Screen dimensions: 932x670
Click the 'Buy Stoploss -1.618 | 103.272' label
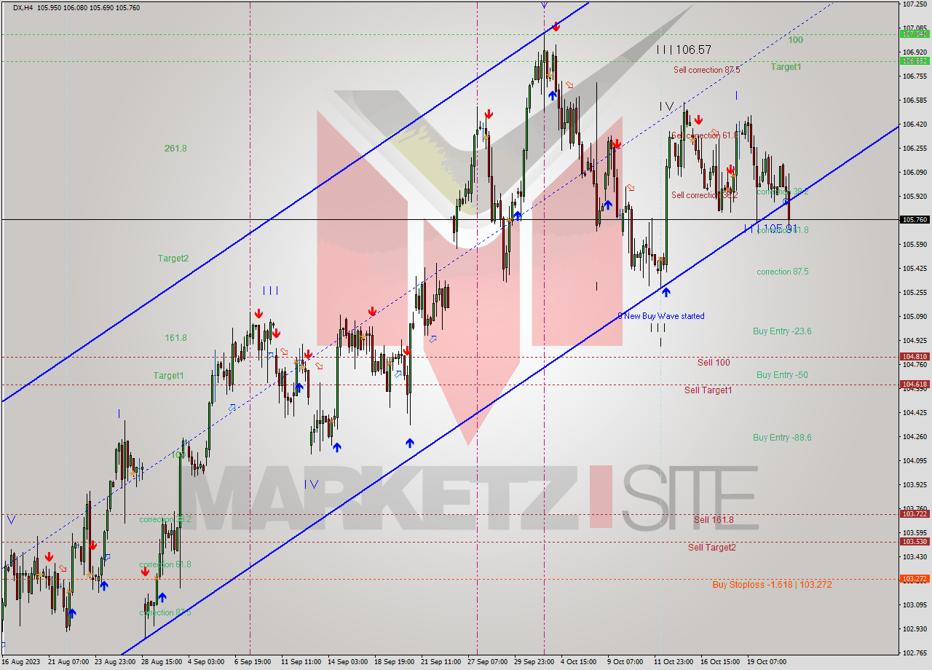pos(772,585)
